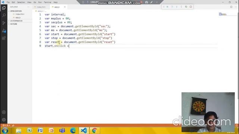Open the Accounts menu icon
239x134 pixels.
pyautogui.click(x=4, y=112)
